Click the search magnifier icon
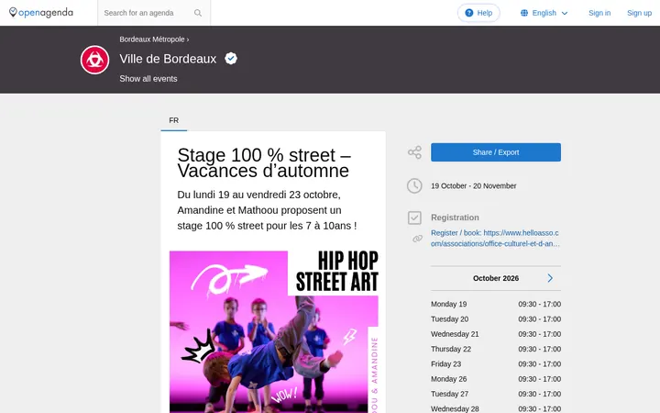660x413 pixels. (197, 13)
